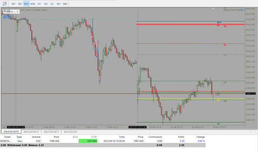Image resolution: width=258 pixels, height=153 pixels.
Task: Close the Simple P... tooltip box
Action: (x=18, y=12)
